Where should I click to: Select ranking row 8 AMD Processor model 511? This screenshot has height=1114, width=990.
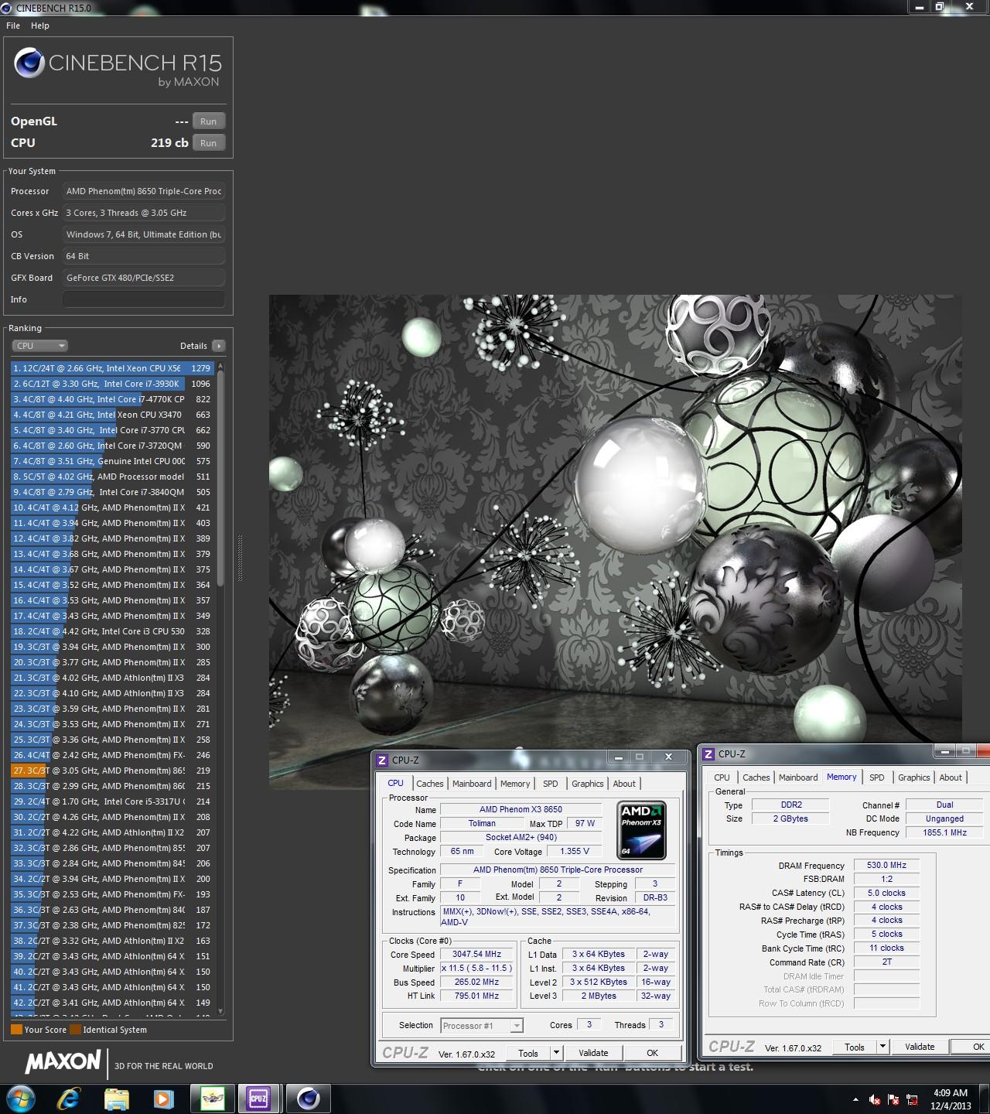point(112,477)
